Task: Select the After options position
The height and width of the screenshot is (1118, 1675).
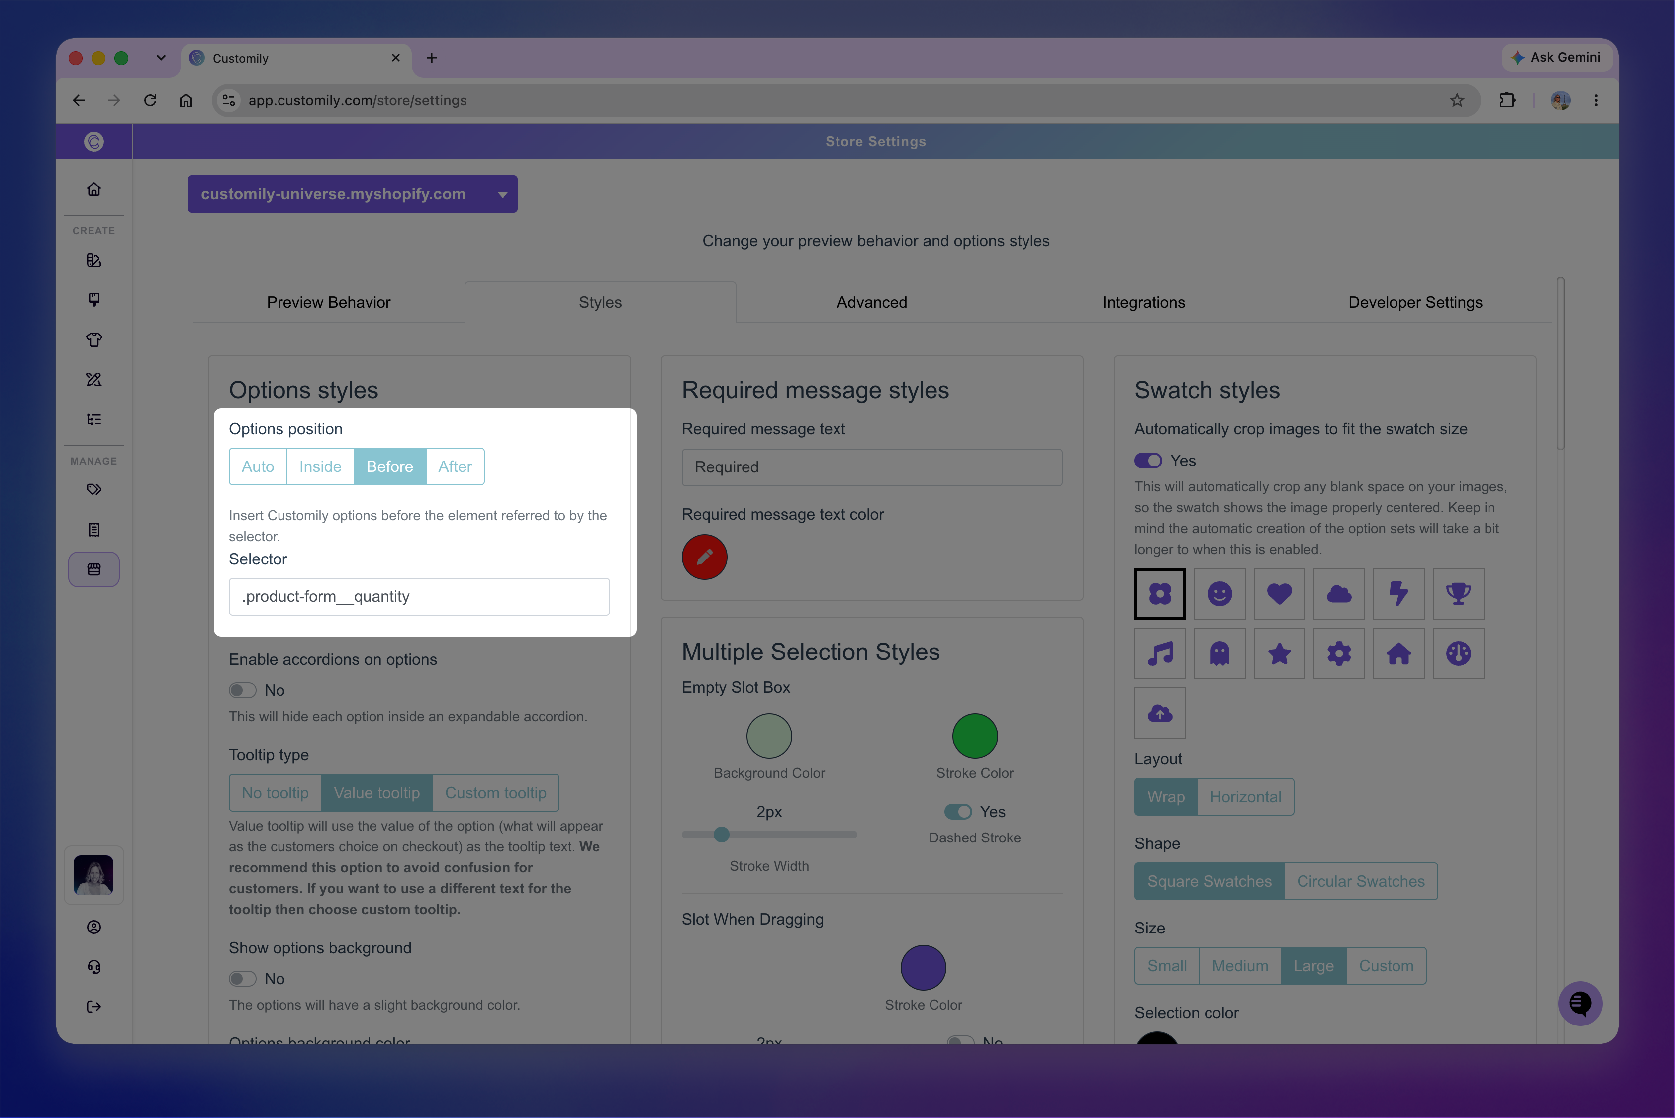Action: (455, 466)
